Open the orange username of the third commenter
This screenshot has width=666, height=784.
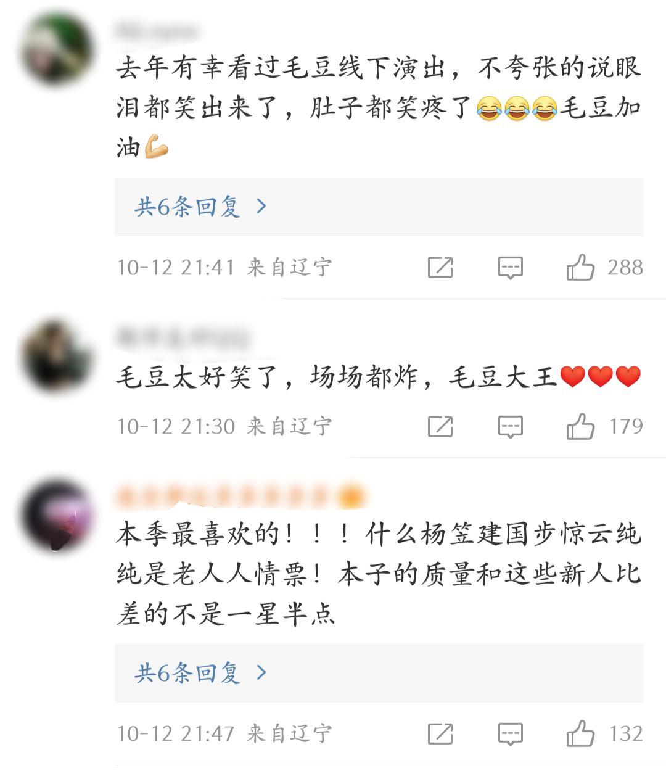[240, 497]
